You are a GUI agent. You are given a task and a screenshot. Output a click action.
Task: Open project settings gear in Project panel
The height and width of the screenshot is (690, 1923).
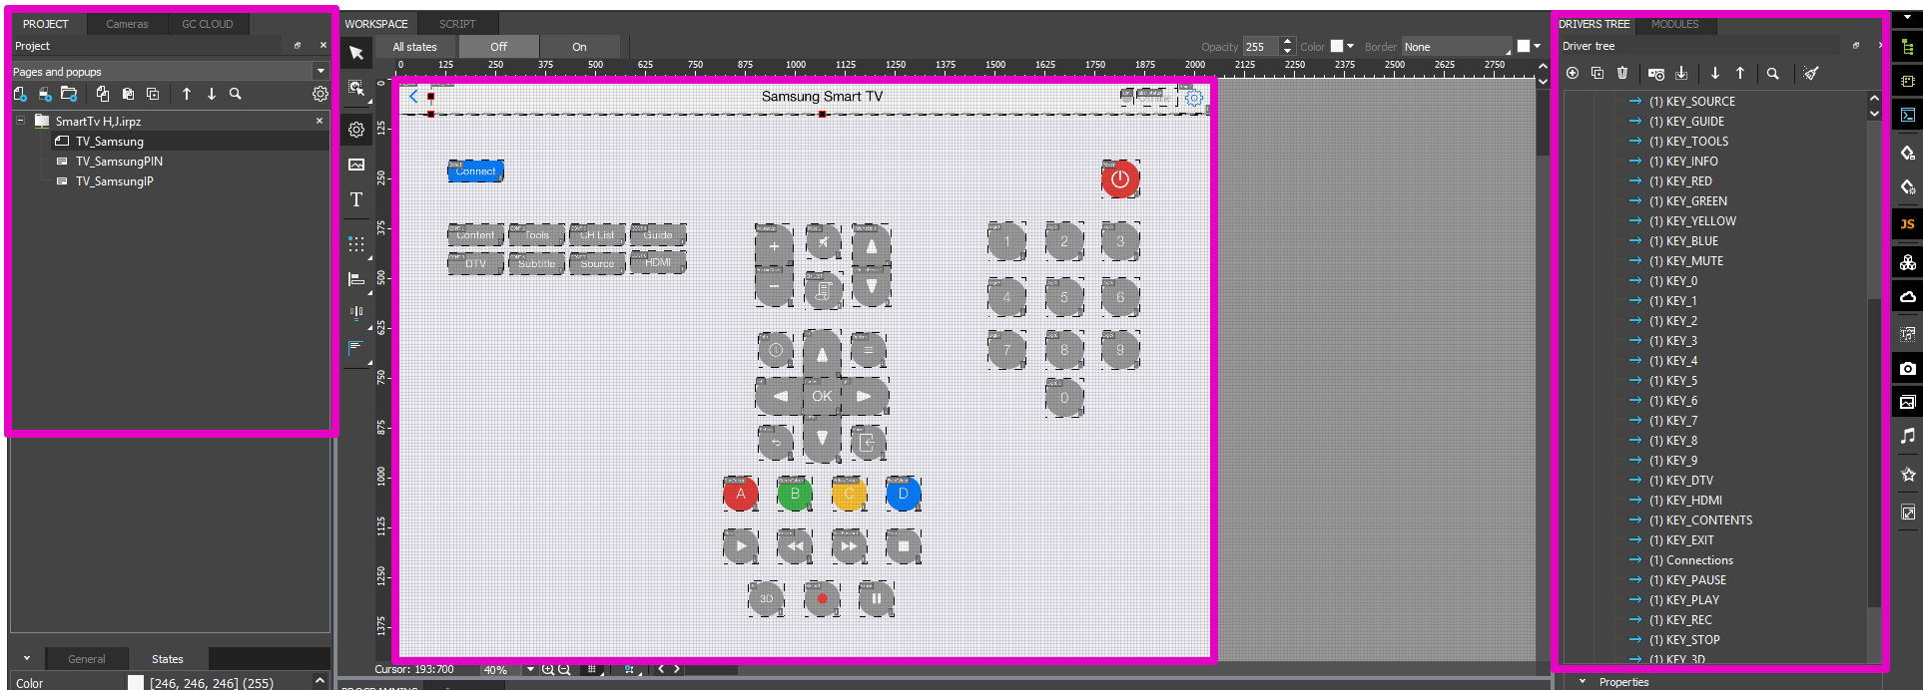320,94
